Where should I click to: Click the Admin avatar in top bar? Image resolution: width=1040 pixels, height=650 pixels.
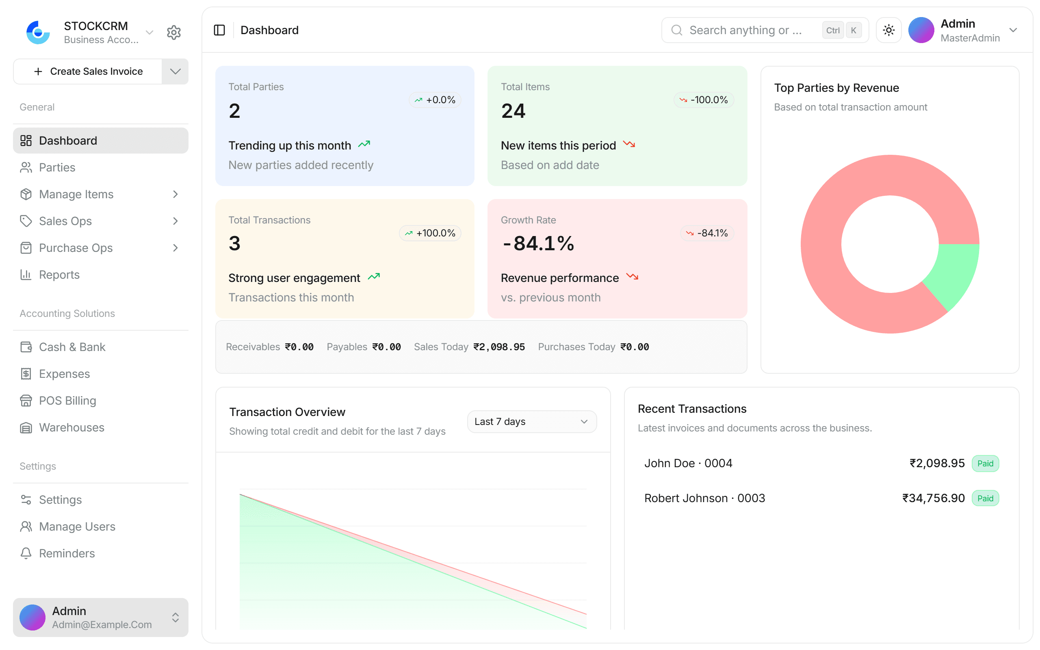[921, 30]
